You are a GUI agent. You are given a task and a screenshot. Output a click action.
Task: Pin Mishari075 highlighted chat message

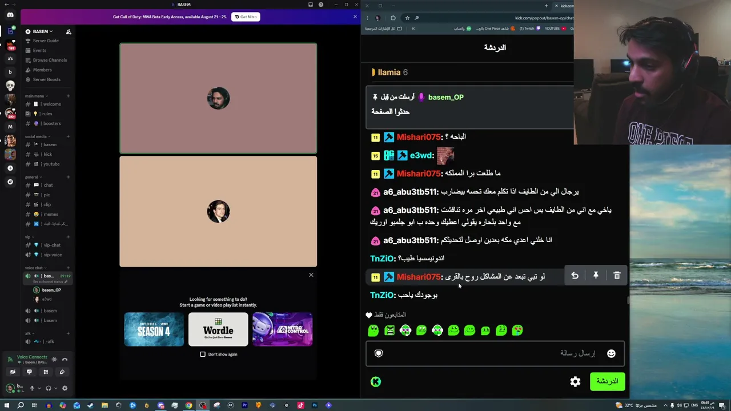(x=596, y=276)
